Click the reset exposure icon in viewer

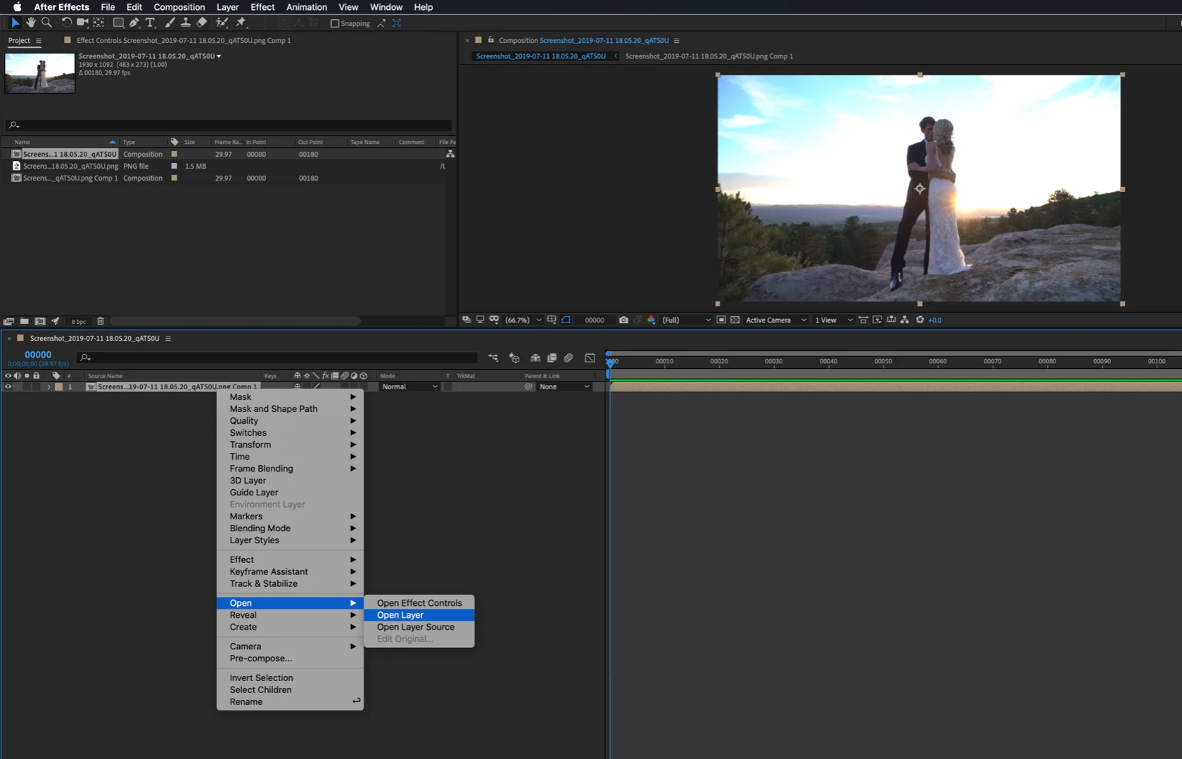tap(920, 320)
